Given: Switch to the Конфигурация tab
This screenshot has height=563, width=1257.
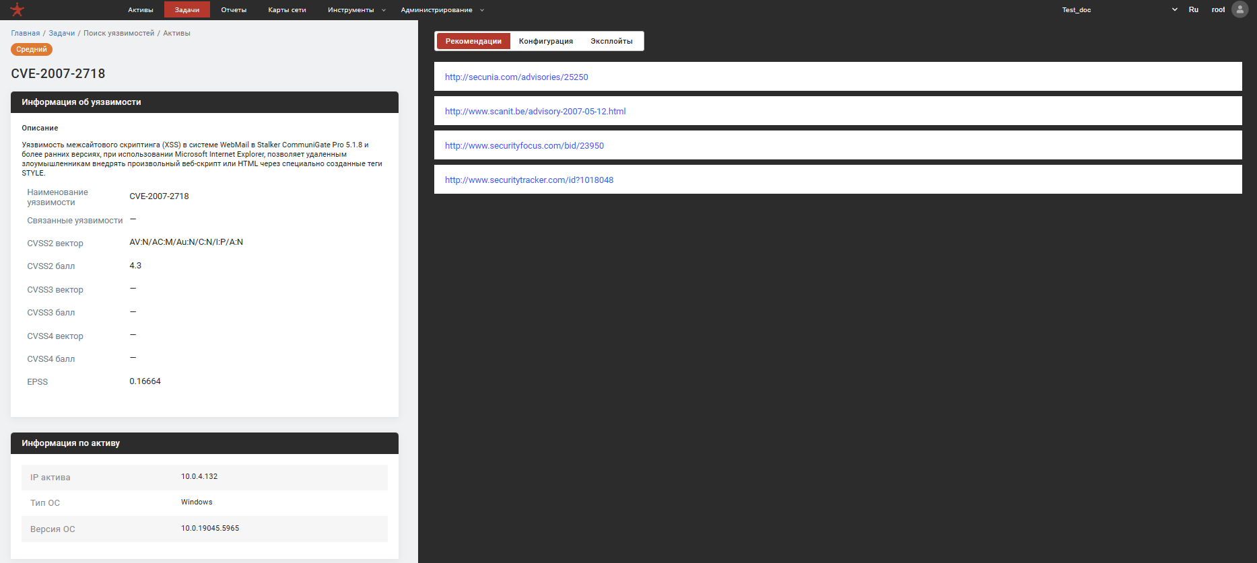Looking at the screenshot, I should (545, 41).
